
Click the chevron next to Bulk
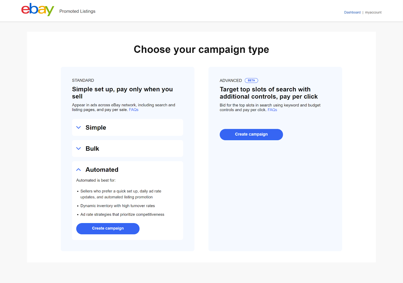[78, 148]
